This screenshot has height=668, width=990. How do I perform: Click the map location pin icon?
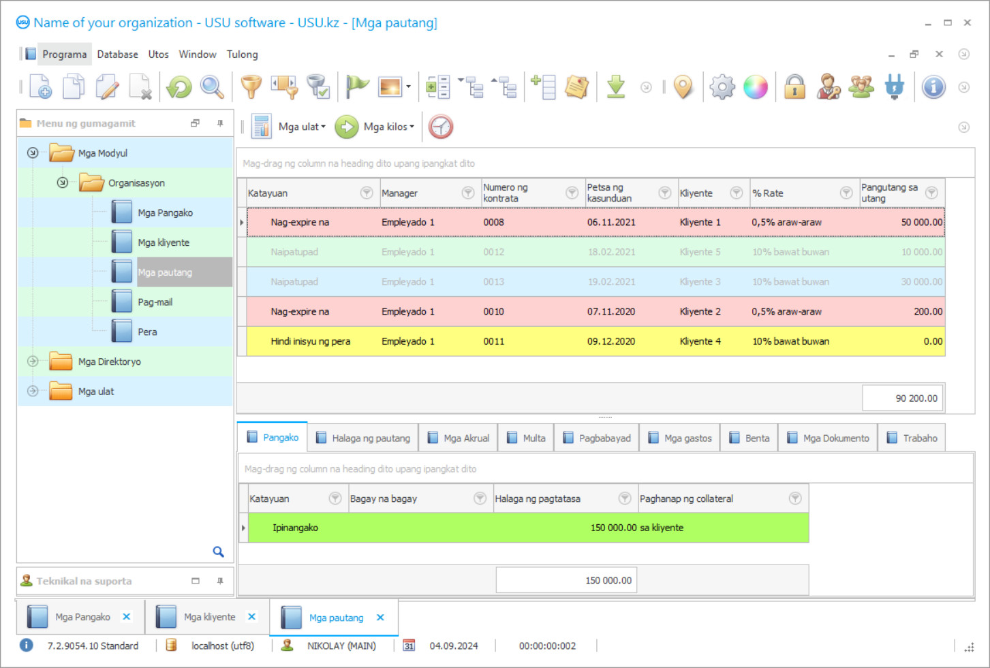click(x=683, y=87)
